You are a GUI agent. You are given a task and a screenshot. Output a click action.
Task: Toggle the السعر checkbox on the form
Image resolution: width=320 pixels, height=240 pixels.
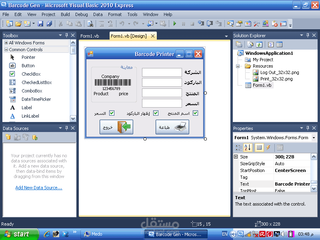click(x=112, y=113)
